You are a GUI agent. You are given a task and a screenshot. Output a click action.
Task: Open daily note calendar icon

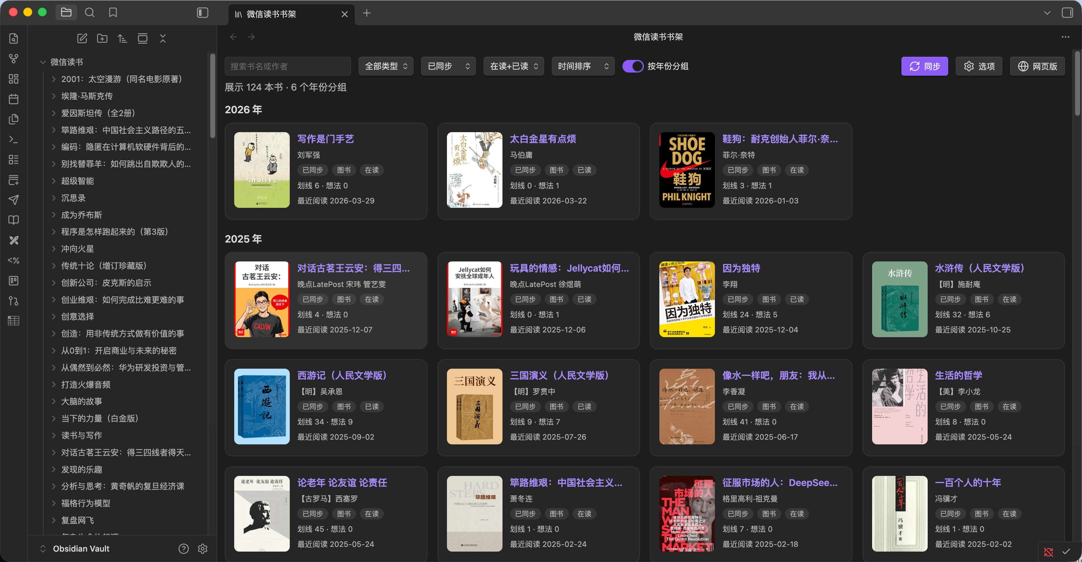(14, 99)
